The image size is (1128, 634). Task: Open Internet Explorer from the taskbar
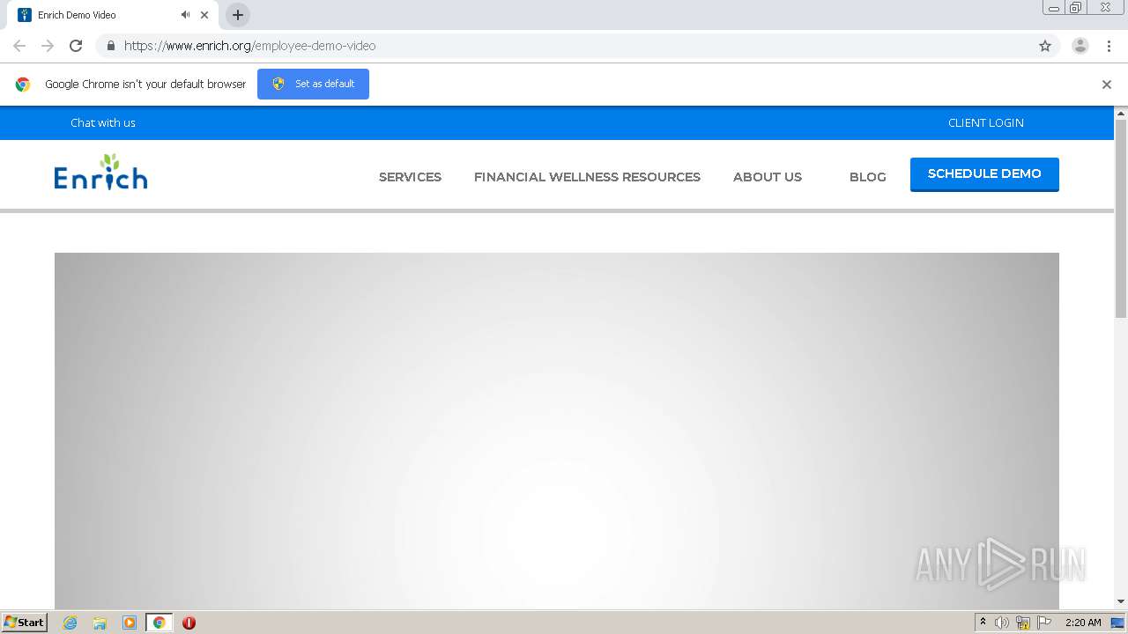tap(70, 623)
